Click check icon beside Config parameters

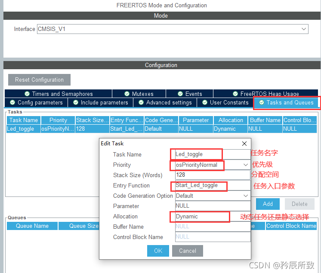12,102
